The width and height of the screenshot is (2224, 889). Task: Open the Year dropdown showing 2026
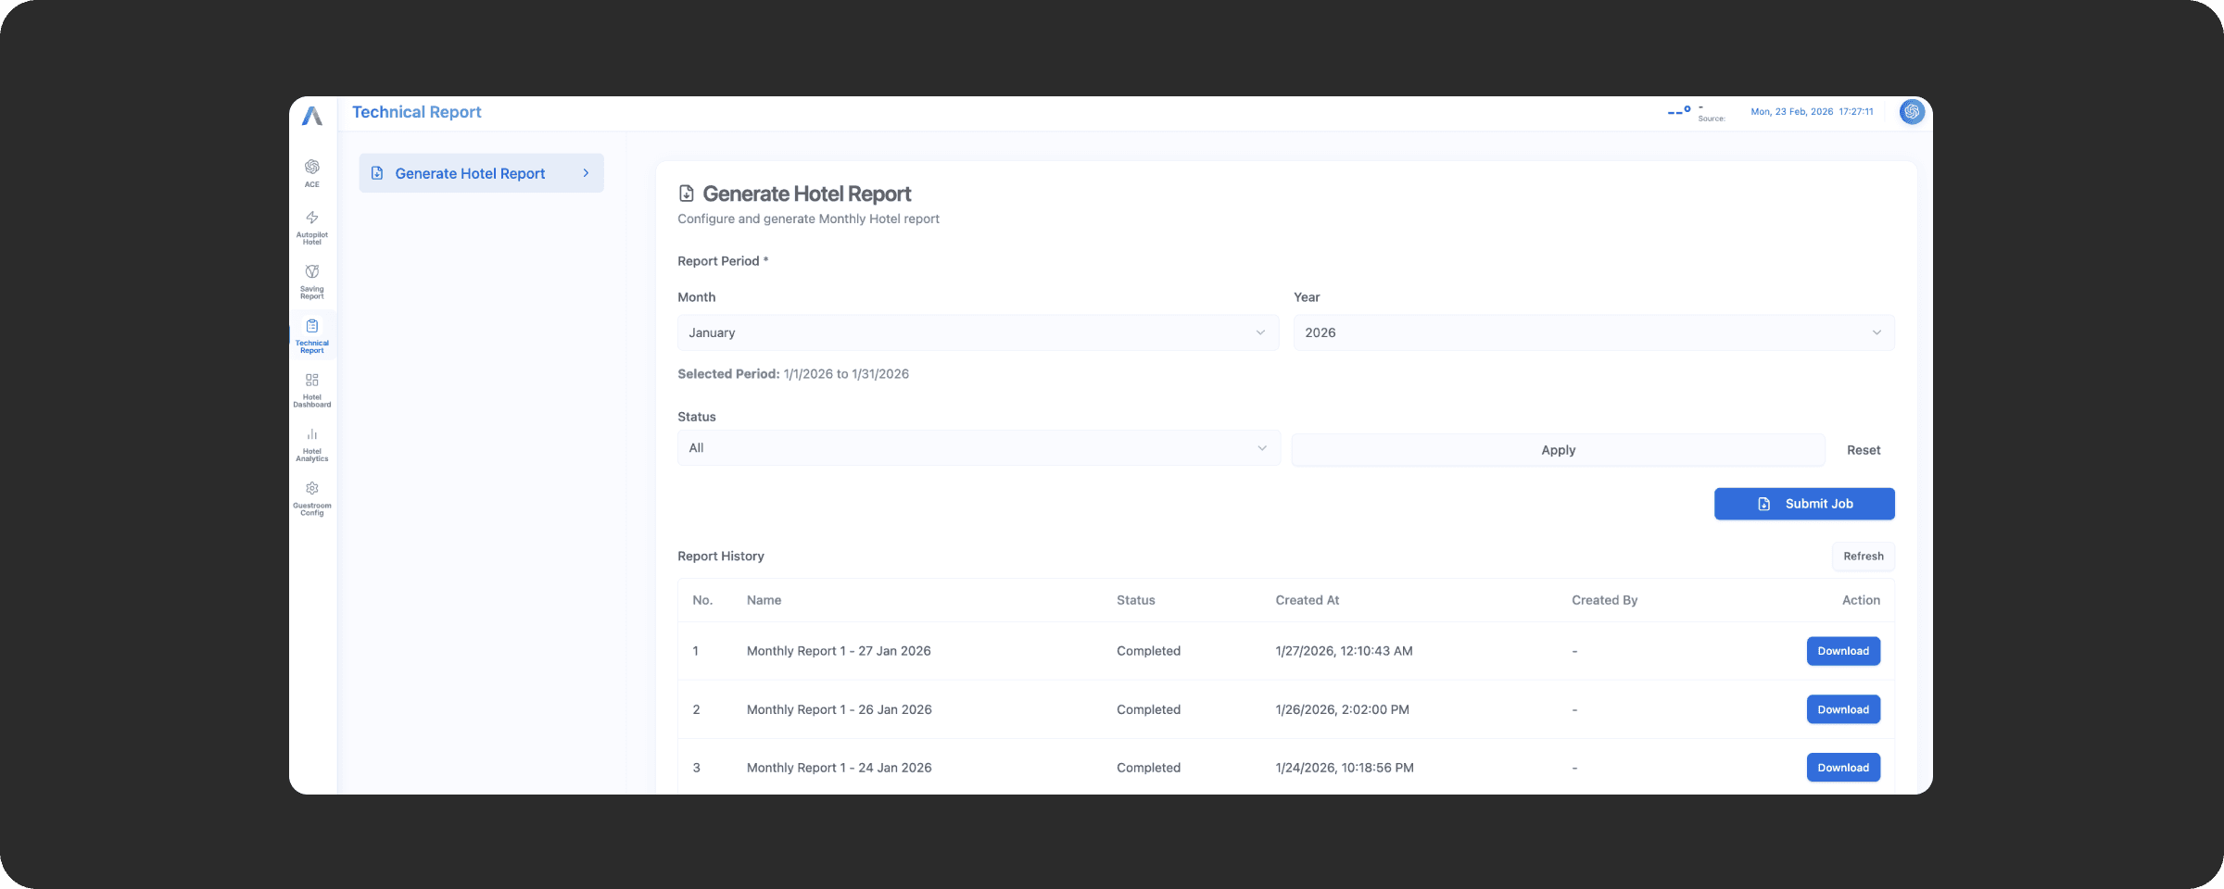coord(1594,332)
